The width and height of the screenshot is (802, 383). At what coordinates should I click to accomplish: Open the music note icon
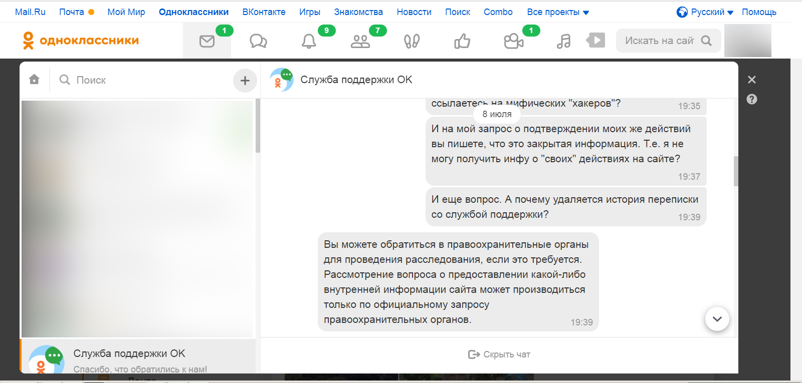click(x=563, y=41)
